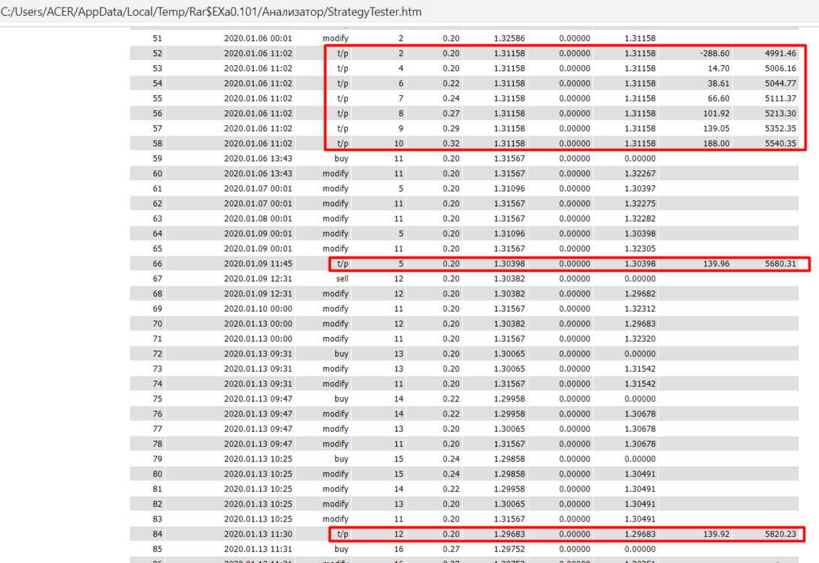Click the t/p type in row 52
The width and height of the screenshot is (819, 563).
tap(343, 53)
